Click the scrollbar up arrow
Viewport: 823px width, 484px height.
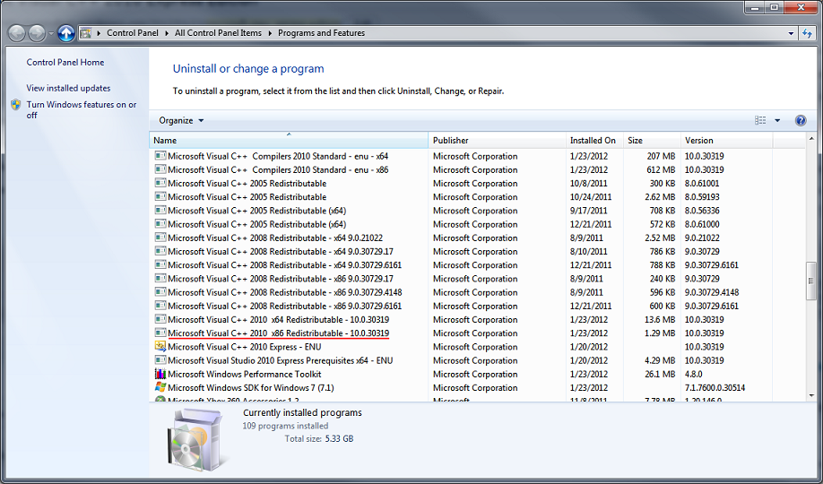coord(811,139)
